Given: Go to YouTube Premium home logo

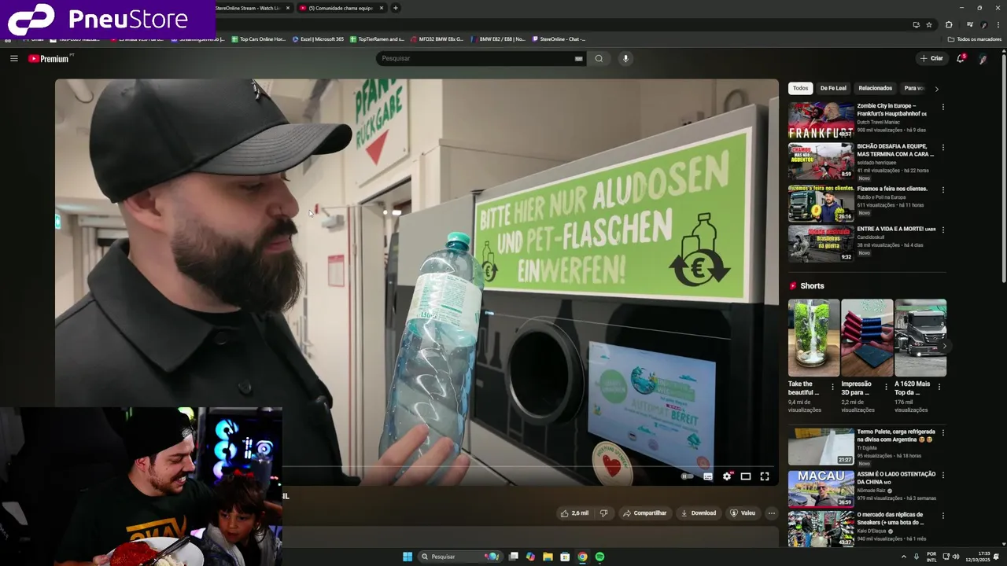Looking at the screenshot, I should click(50, 58).
